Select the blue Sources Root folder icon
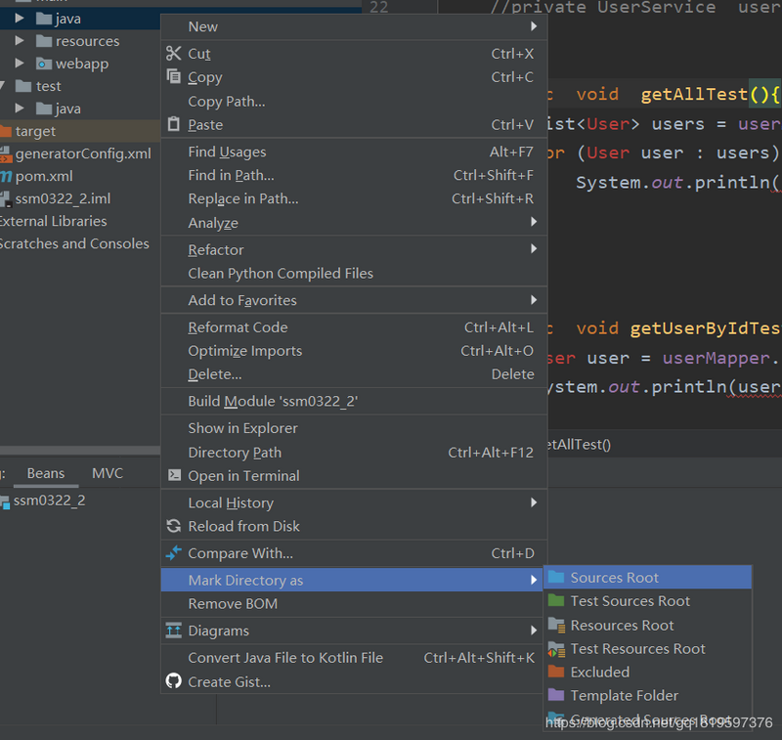The image size is (782, 740). 556,578
